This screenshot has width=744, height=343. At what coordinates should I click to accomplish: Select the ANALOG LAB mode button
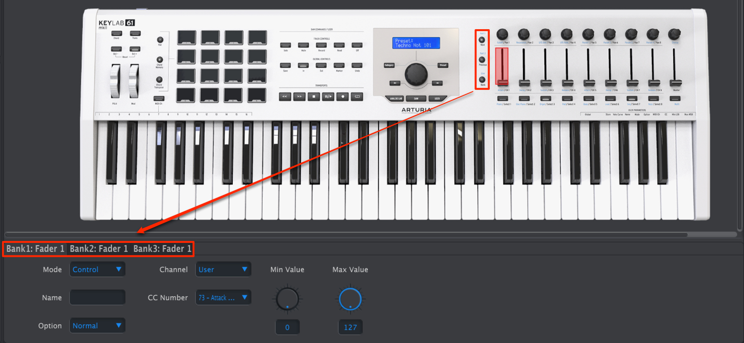tap(396, 99)
